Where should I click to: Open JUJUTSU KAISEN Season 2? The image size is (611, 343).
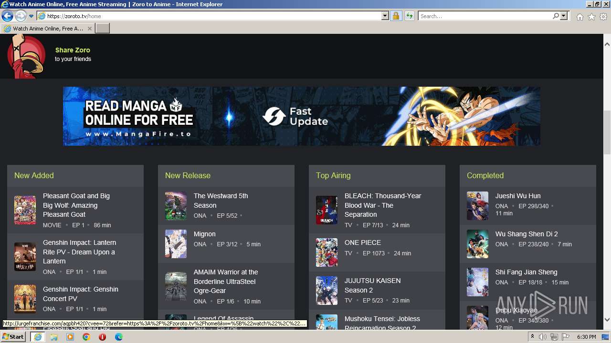click(x=373, y=285)
